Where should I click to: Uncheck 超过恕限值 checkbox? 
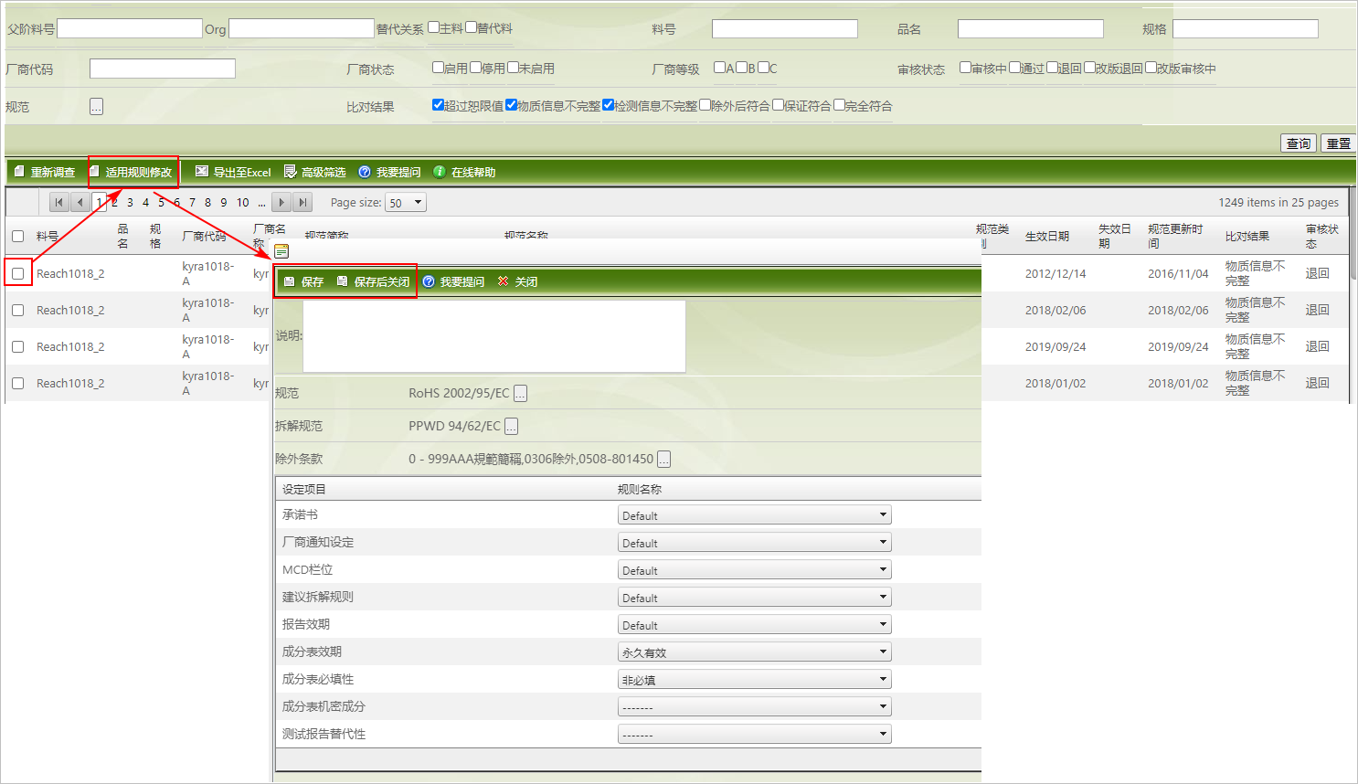[438, 105]
